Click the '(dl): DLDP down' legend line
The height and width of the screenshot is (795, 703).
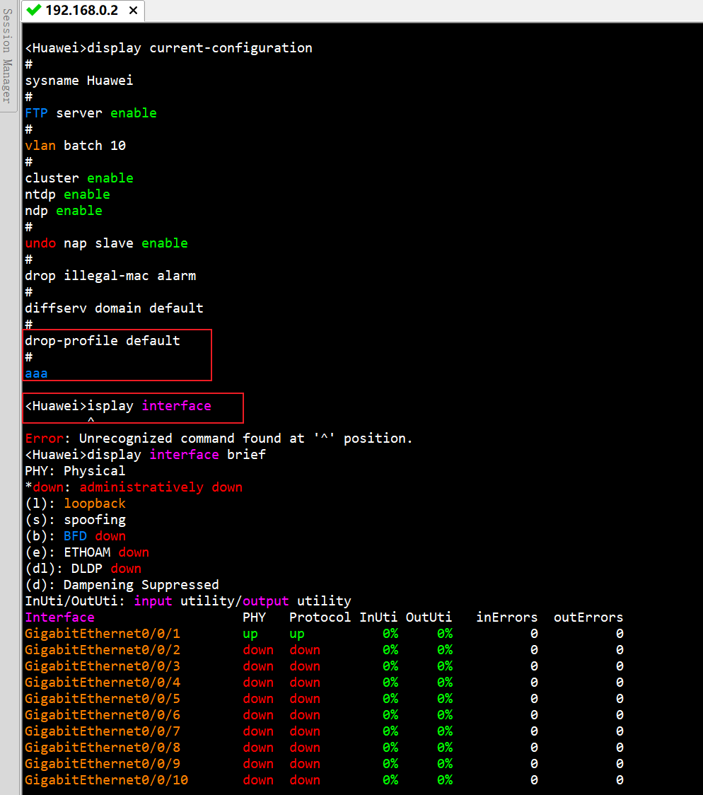coord(83,569)
